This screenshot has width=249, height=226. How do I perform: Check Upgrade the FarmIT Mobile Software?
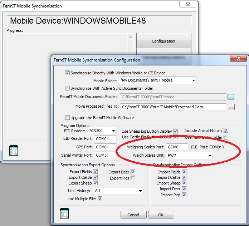[x=67, y=117]
